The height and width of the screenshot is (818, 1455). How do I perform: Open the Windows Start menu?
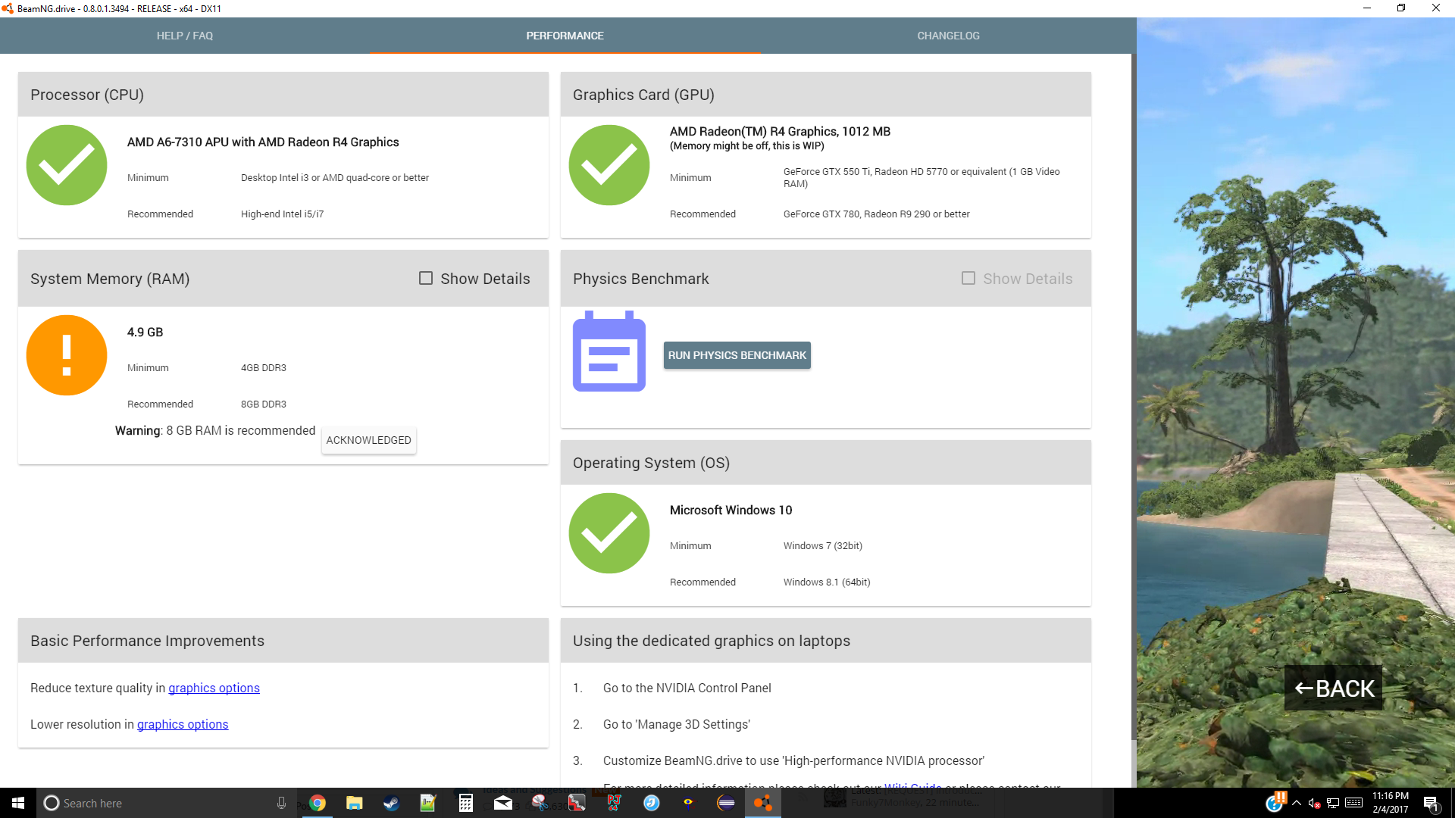[18, 803]
